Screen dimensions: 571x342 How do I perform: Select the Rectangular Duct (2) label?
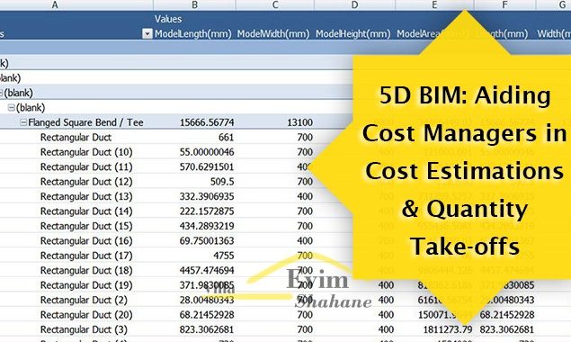(x=84, y=300)
